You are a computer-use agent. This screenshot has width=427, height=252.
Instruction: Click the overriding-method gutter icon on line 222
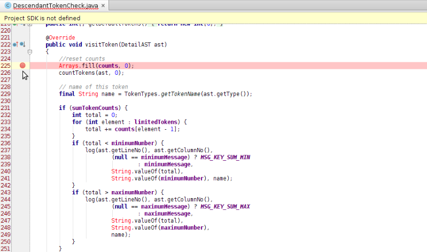coord(16,44)
